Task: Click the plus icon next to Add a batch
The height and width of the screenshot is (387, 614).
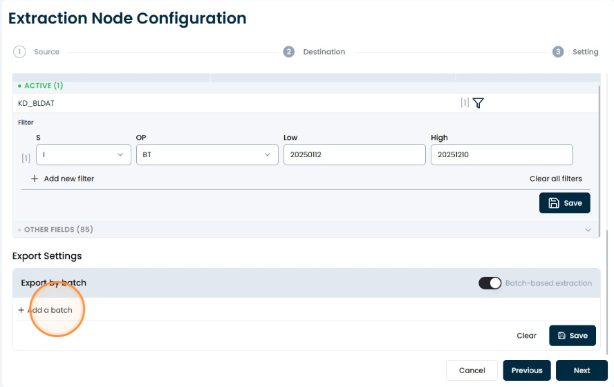Action: coord(21,310)
